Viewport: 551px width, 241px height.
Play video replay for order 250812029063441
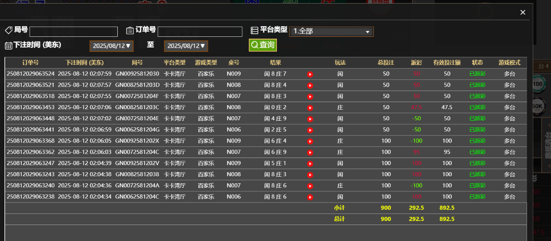(310, 130)
